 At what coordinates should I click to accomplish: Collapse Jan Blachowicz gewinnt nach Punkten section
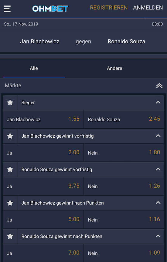tap(158, 203)
